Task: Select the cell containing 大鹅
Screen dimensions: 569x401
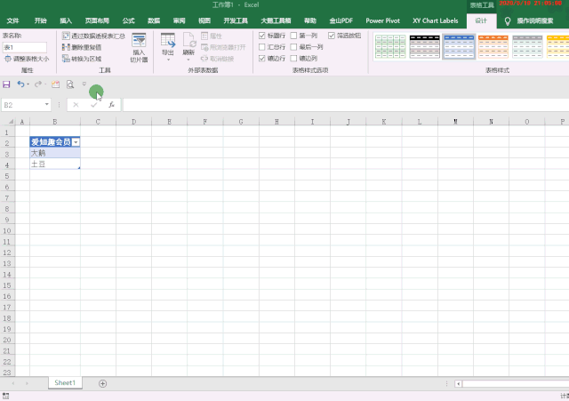Action: (x=55, y=153)
